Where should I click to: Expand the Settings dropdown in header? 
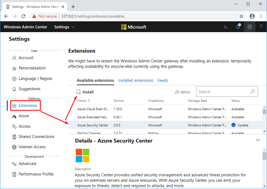64,27
